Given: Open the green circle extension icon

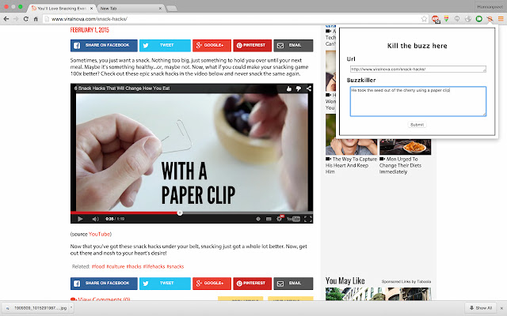Looking at the screenshot, I should click(x=478, y=19).
